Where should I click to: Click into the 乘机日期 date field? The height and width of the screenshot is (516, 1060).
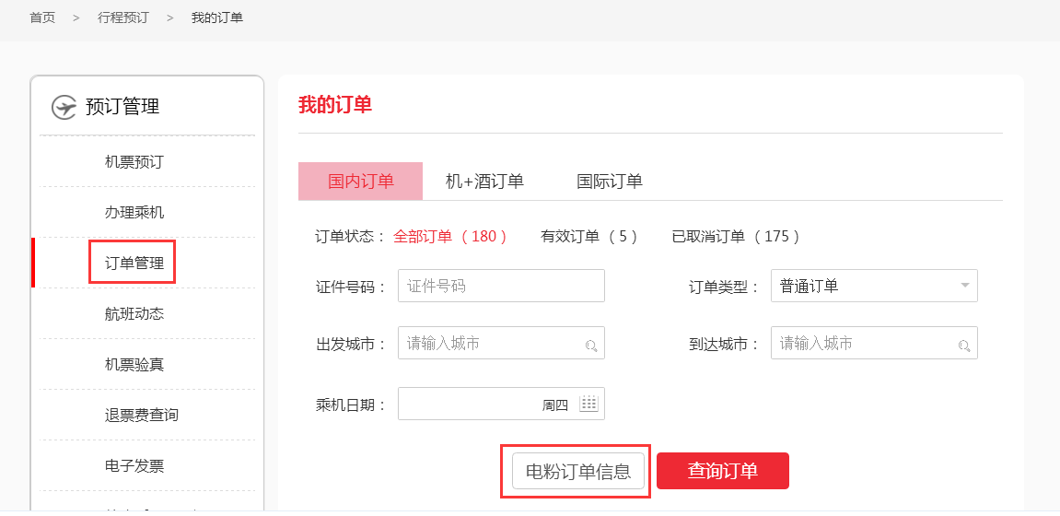pyautogui.click(x=470, y=404)
